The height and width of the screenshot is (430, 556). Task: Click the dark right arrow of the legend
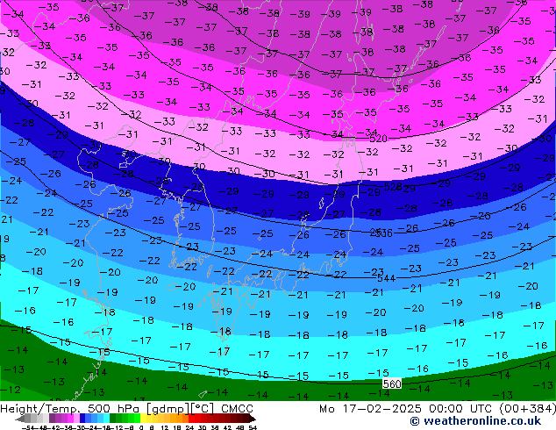(252, 419)
